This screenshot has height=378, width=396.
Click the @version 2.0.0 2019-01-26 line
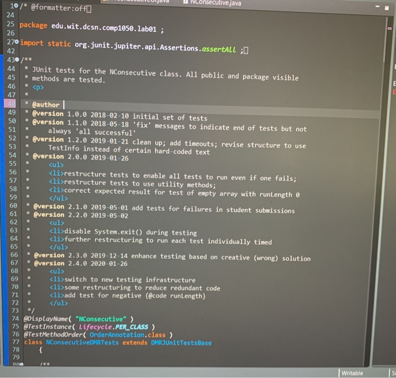pos(80,157)
